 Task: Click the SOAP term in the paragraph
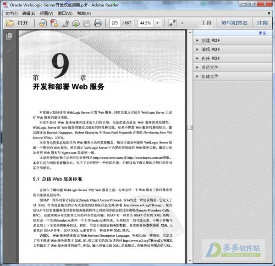coord(44,200)
